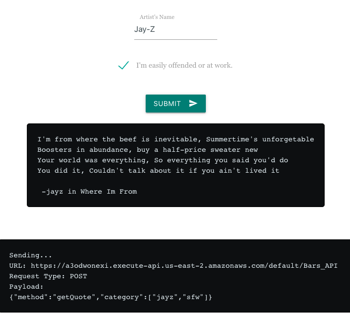Click the 'I'm easily offended or at work.' label
The image size is (350, 321).
tap(184, 65)
